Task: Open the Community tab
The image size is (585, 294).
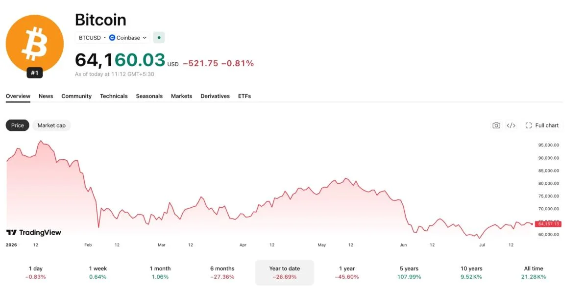Action: (x=76, y=96)
